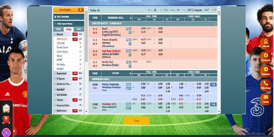Viewport: 274px width, 137px height.
Task: Favorite the Persikabo 1973 match
Action: (130, 104)
